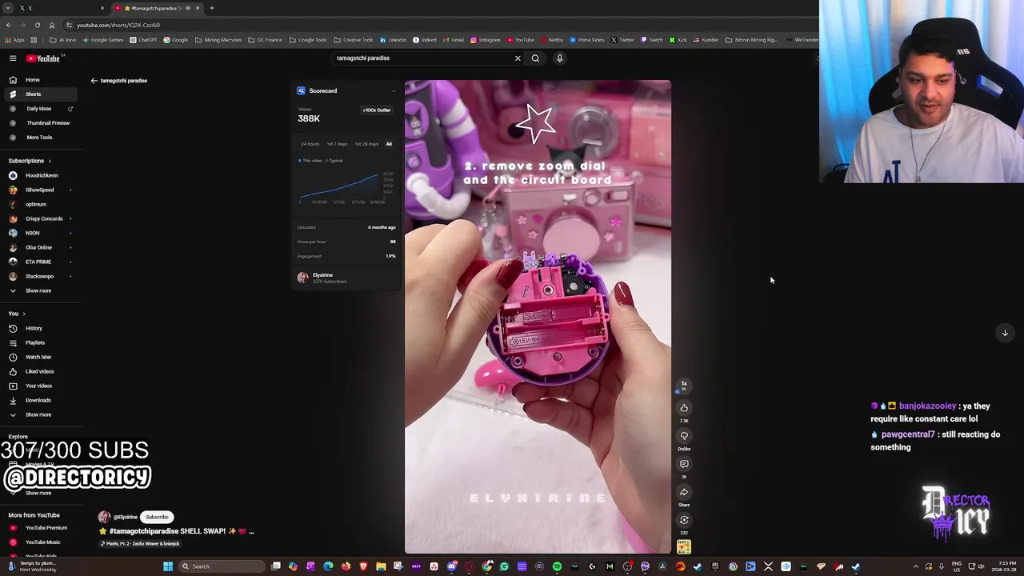Change the playback speed 1x control
This screenshot has width=1024, height=576.
[684, 385]
